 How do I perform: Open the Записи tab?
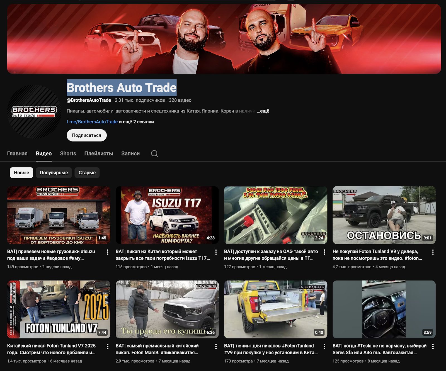coord(130,153)
